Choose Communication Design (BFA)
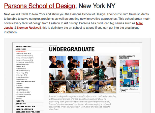 pos(24,56)
